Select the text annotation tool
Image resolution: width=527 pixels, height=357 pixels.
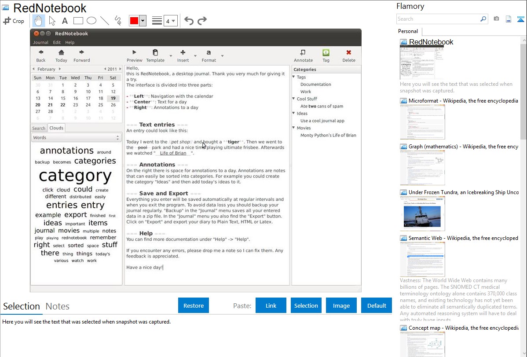(65, 21)
